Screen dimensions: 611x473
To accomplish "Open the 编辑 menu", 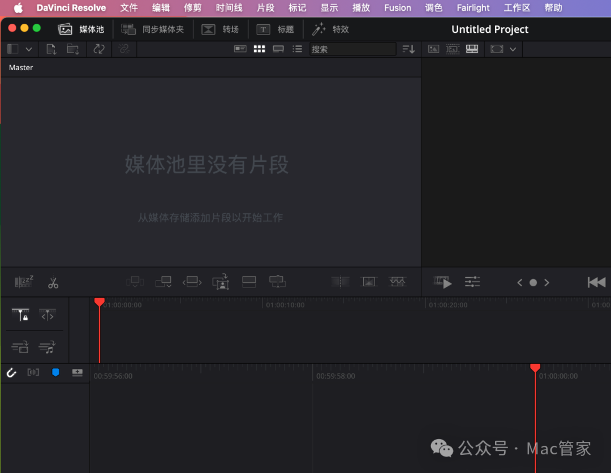I will click(x=161, y=8).
